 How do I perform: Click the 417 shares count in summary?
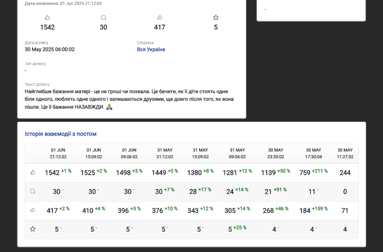tap(159, 27)
